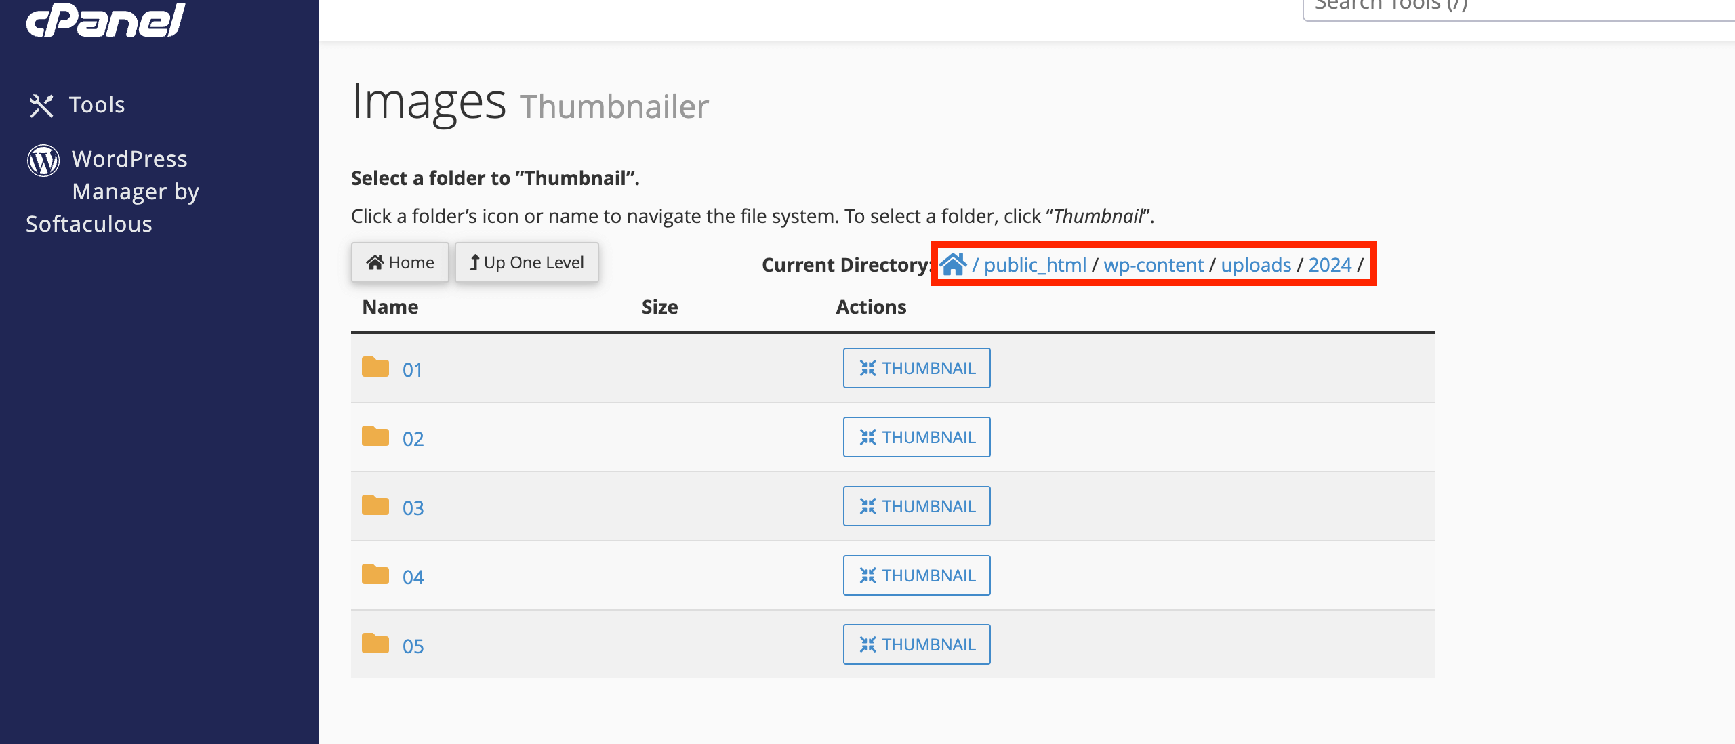The image size is (1735, 744).
Task: Click the blue home icon in the breadcrumb
Action: coord(953,264)
